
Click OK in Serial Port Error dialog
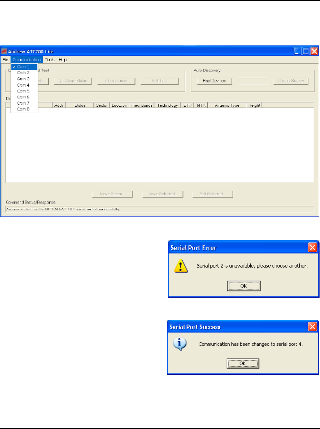pos(244,286)
